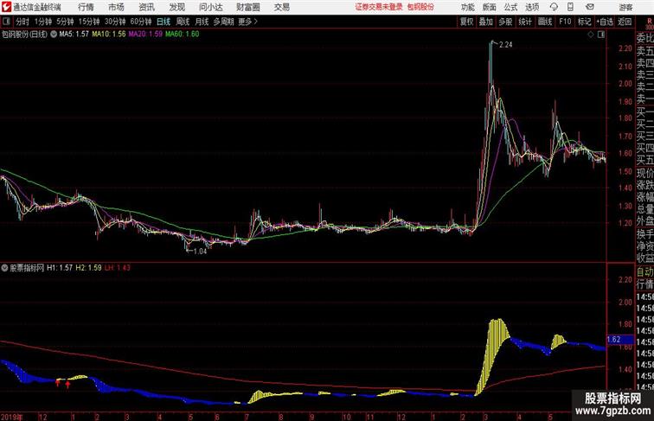Switch to the 60分钟 period tab
654x421 pixels.
tap(141, 22)
